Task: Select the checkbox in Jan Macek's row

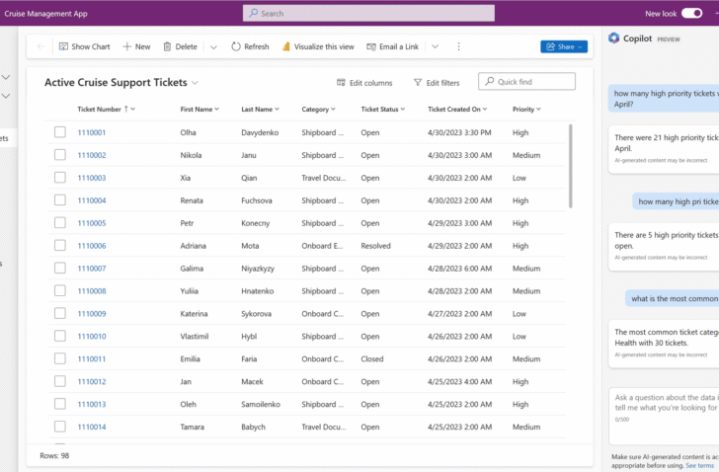Action: tap(60, 381)
